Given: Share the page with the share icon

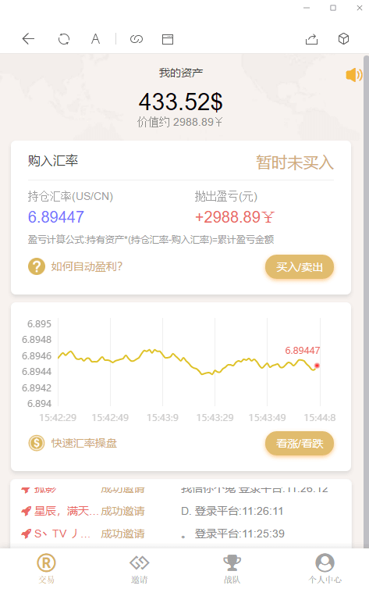Looking at the screenshot, I should point(311,39).
